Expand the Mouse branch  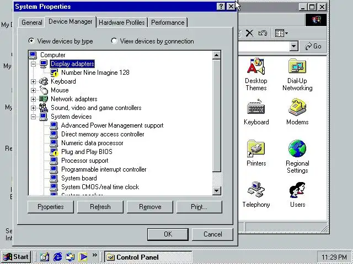click(33, 90)
